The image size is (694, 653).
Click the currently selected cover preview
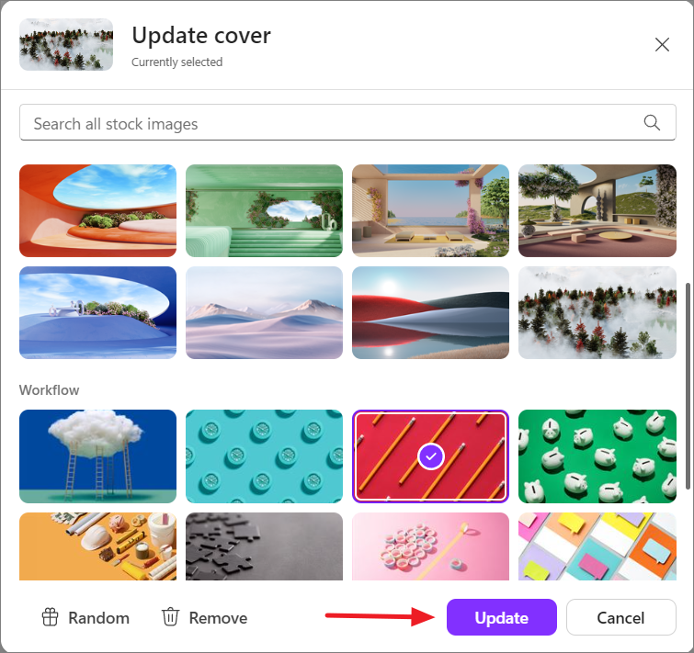coord(66,44)
